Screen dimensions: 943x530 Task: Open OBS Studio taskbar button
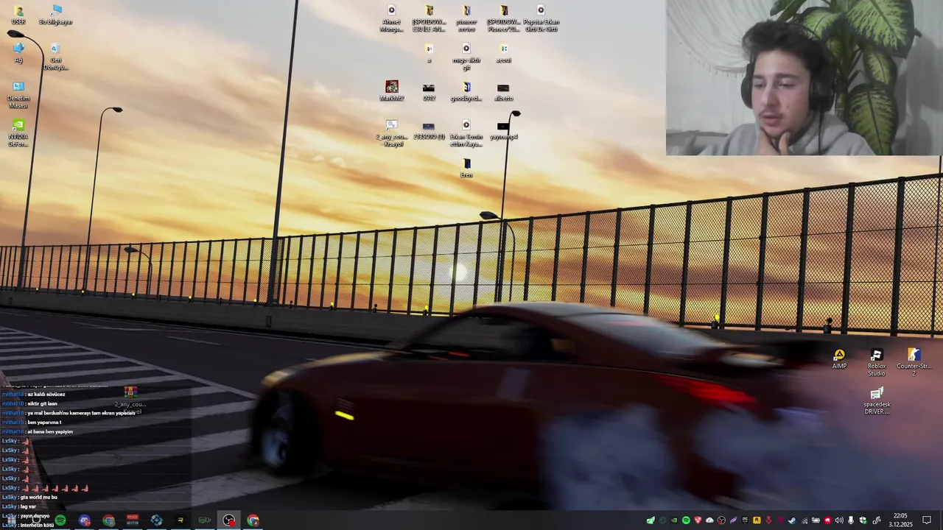coord(228,520)
